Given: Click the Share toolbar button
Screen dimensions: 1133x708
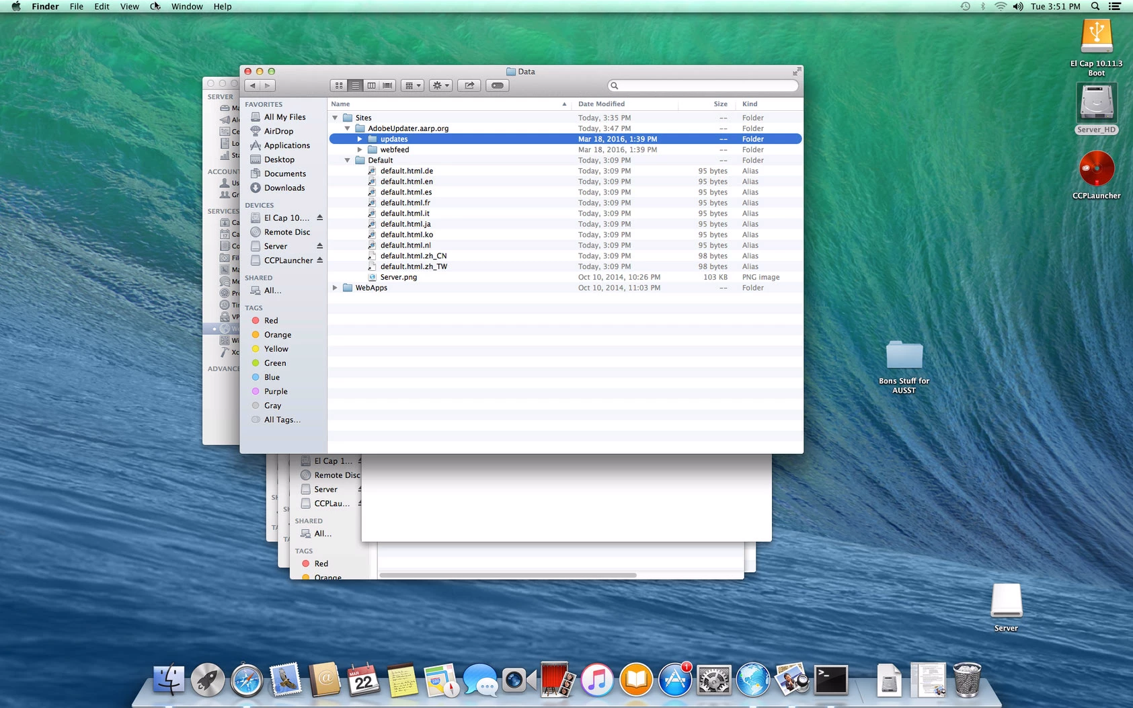Looking at the screenshot, I should (469, 85).
